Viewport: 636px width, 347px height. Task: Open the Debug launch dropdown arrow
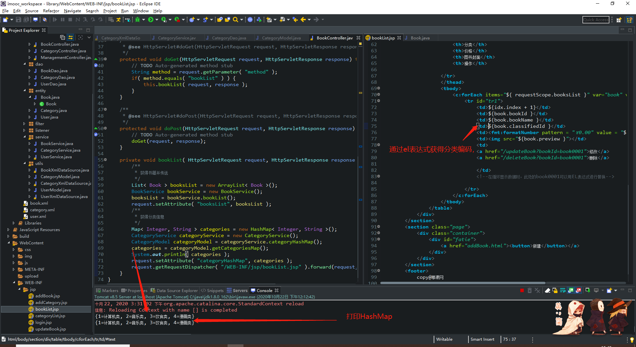click(x=143, y=20)
